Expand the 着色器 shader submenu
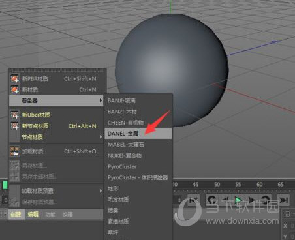The image size is (295, 240). 56,100
